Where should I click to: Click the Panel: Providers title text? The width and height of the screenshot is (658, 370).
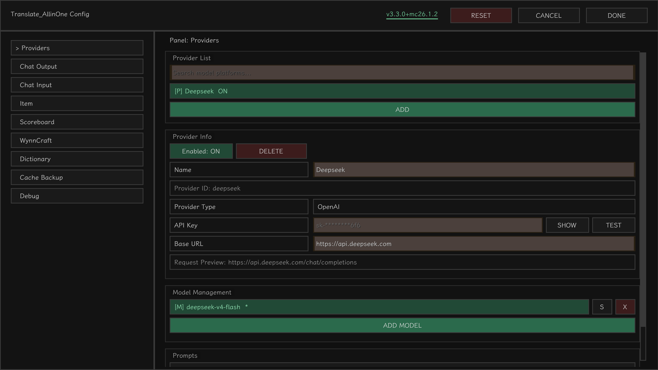(194, 40)
